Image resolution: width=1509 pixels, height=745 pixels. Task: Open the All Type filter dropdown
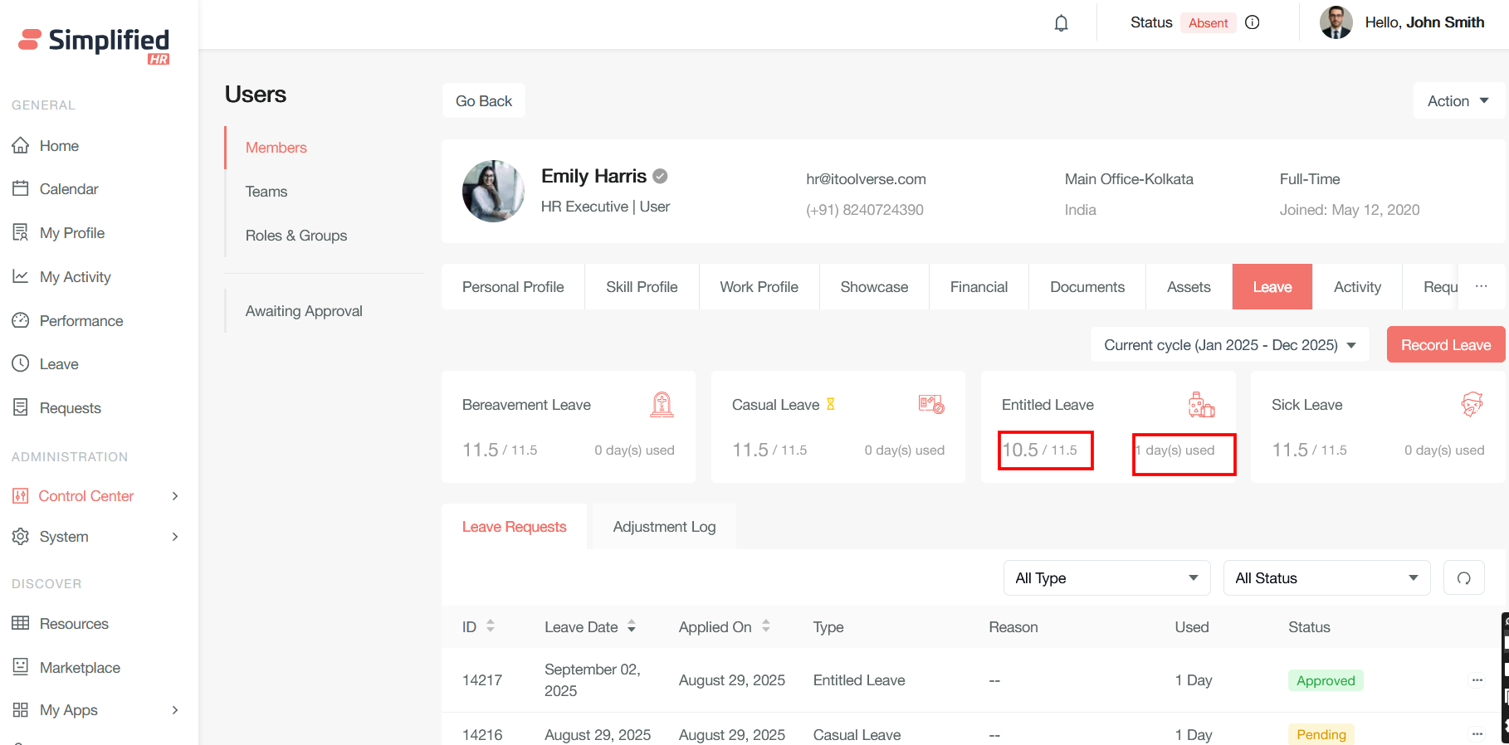1106,578
